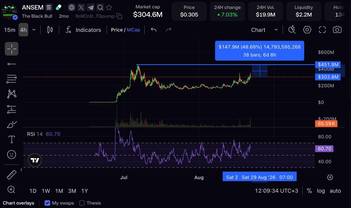Screen dimensions: 351x208
Task: Open the Chart layout dropdown
Action: pyautogui.click(x=265, y=30)
